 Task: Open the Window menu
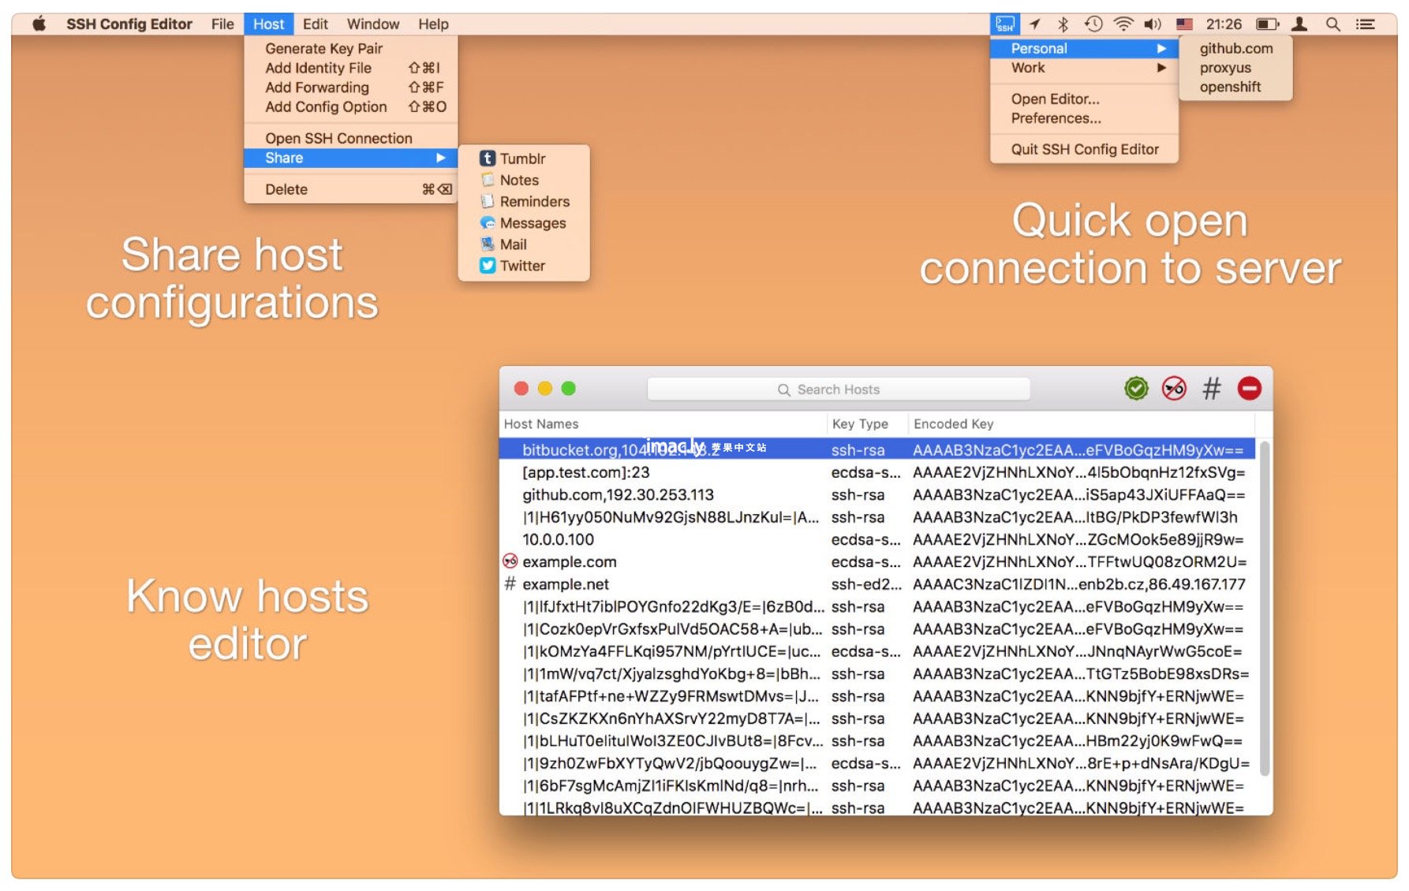373,24
